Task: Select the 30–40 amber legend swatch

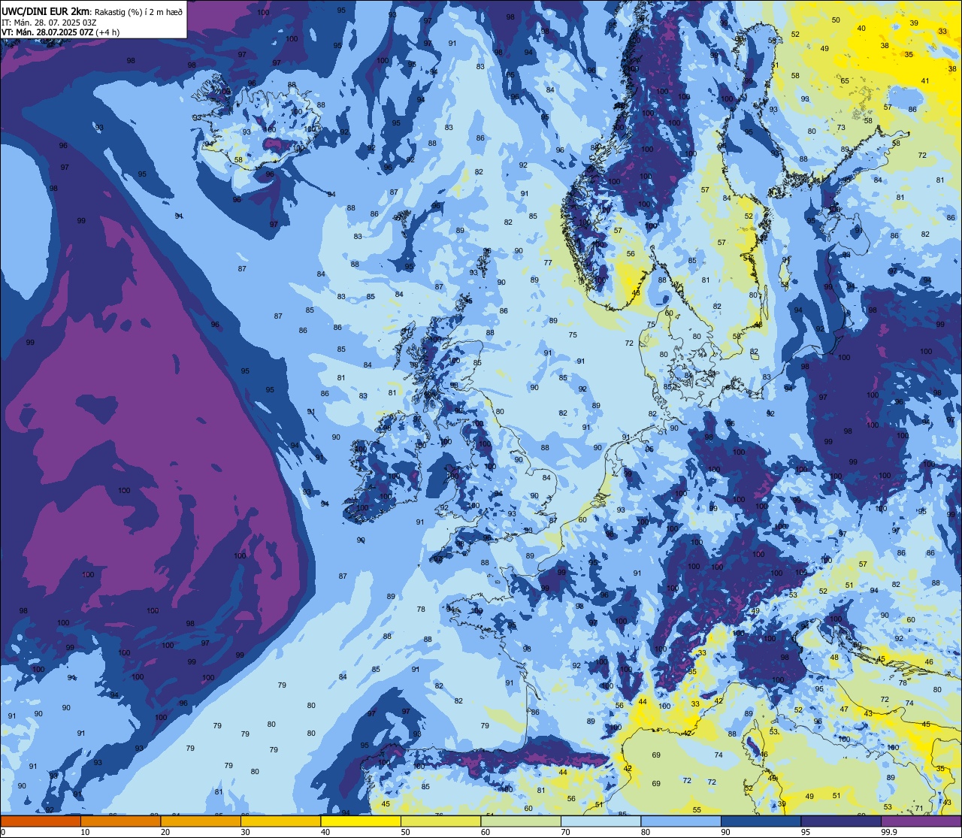Action: [280, 821]
